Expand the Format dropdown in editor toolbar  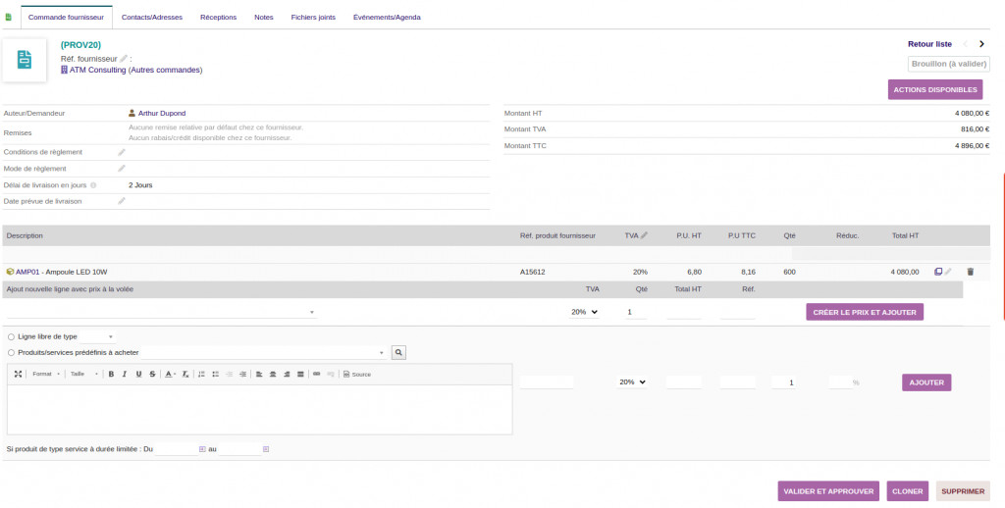[46, 374]
